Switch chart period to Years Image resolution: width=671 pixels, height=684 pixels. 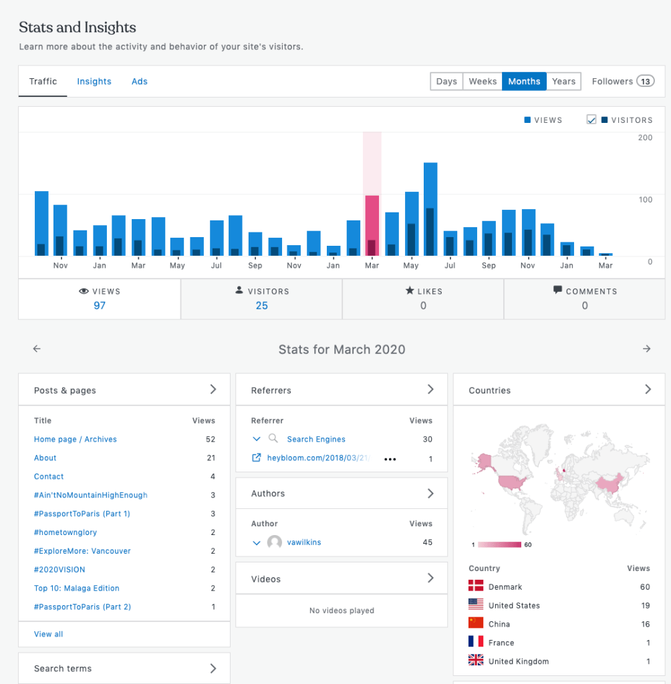tap(563, 81)
